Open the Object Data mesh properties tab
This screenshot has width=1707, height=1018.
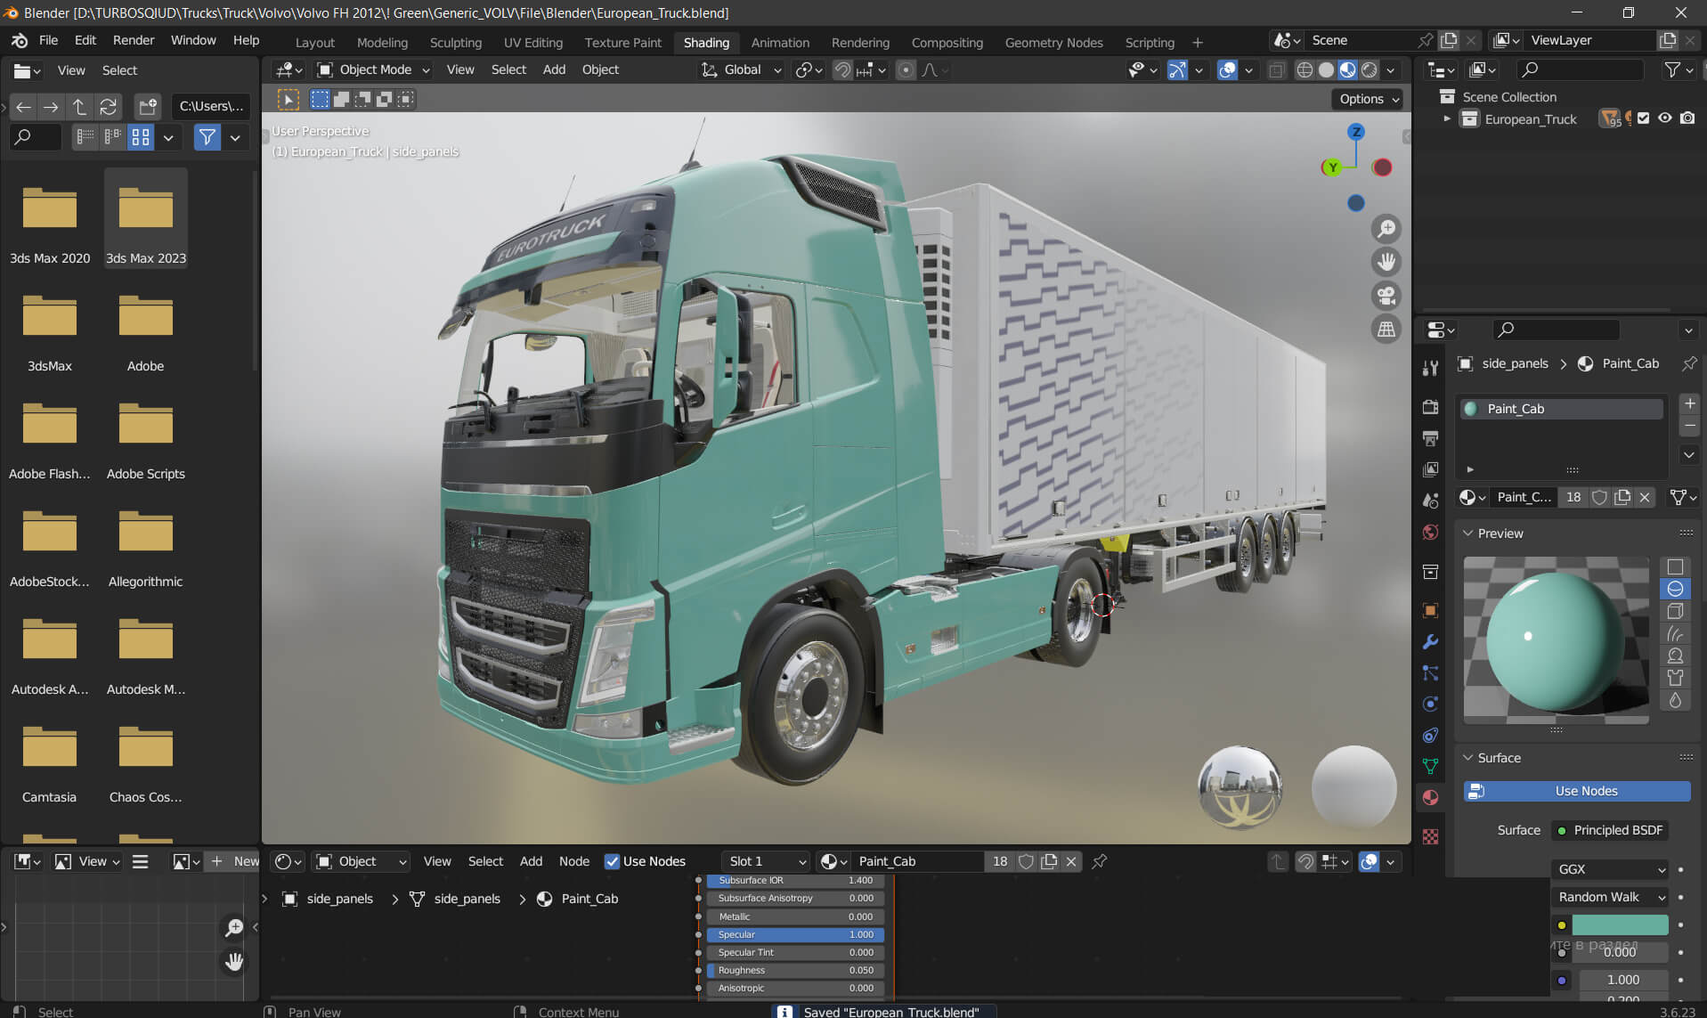[1430, 766]
